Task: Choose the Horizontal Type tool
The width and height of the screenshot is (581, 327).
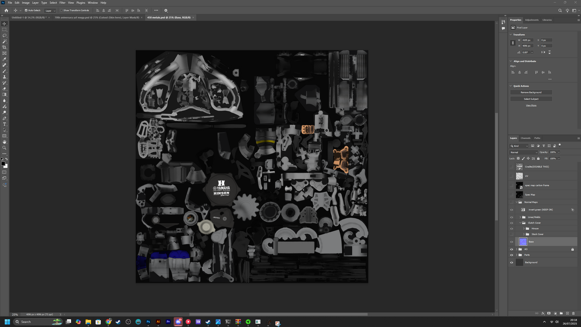Action: coord(4,124)
